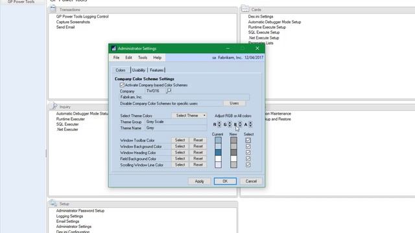Toggle the Window Background Color select checkbox
Image resolution: width=415 pixels, height=233 pixels.
[248, 146]
